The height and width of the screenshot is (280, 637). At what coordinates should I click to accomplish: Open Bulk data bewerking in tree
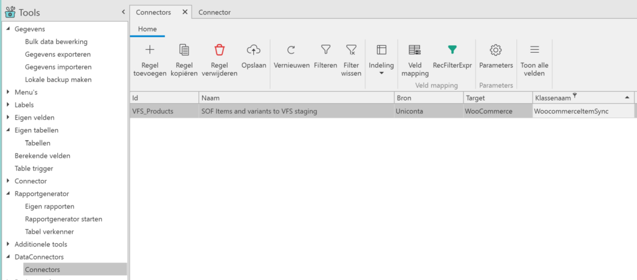coord(56,42)
